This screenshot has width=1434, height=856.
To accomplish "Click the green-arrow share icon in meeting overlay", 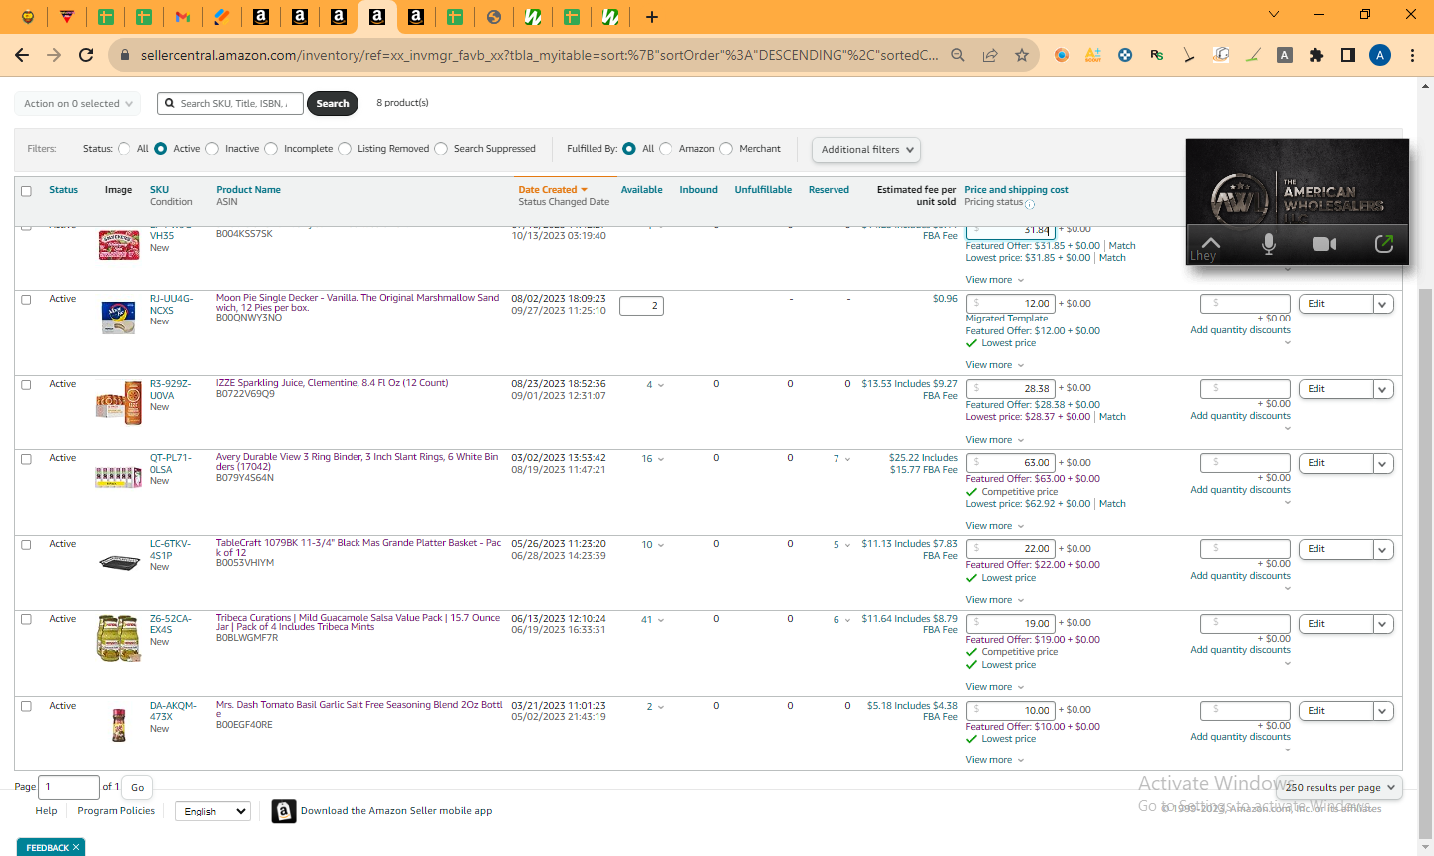I will coord(1384,244).
